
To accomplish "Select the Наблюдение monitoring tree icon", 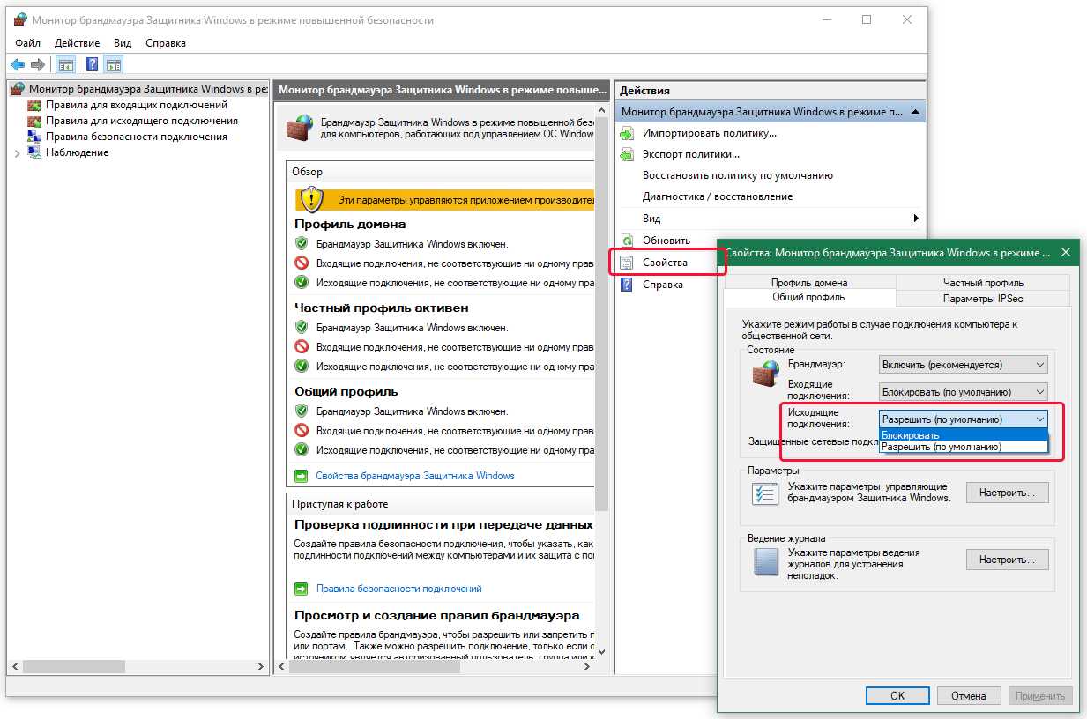I will [x=34, y=152].
